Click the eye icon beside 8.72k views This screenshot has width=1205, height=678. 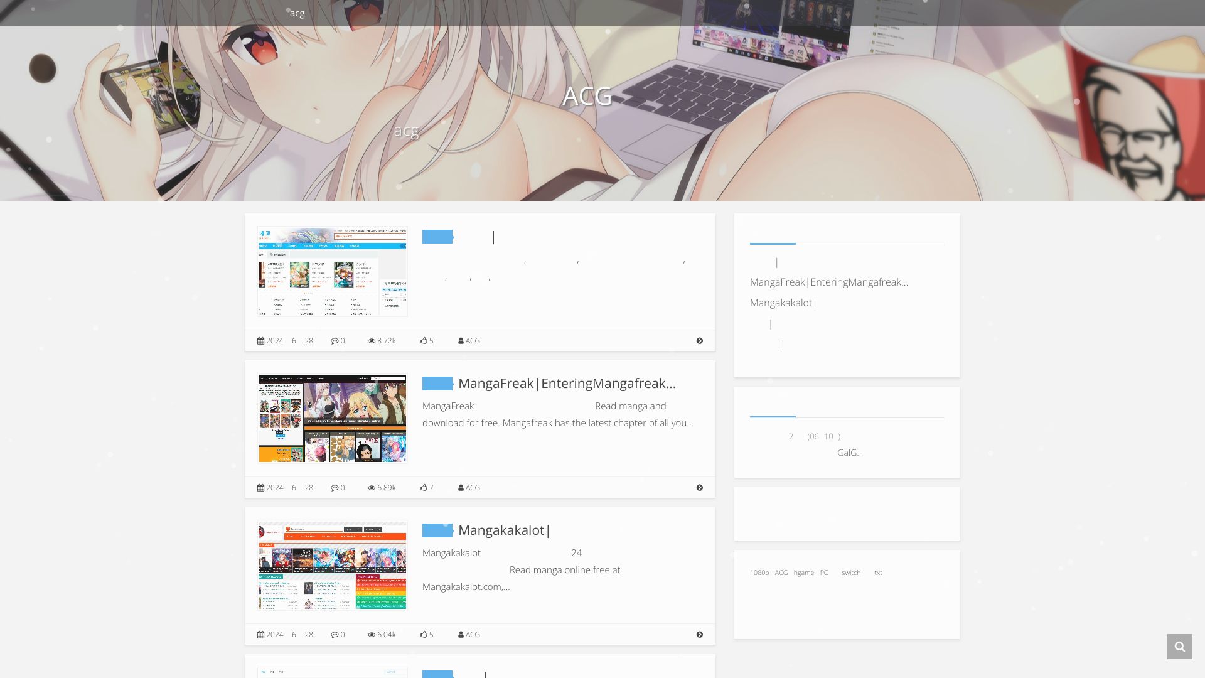point(372,341)
